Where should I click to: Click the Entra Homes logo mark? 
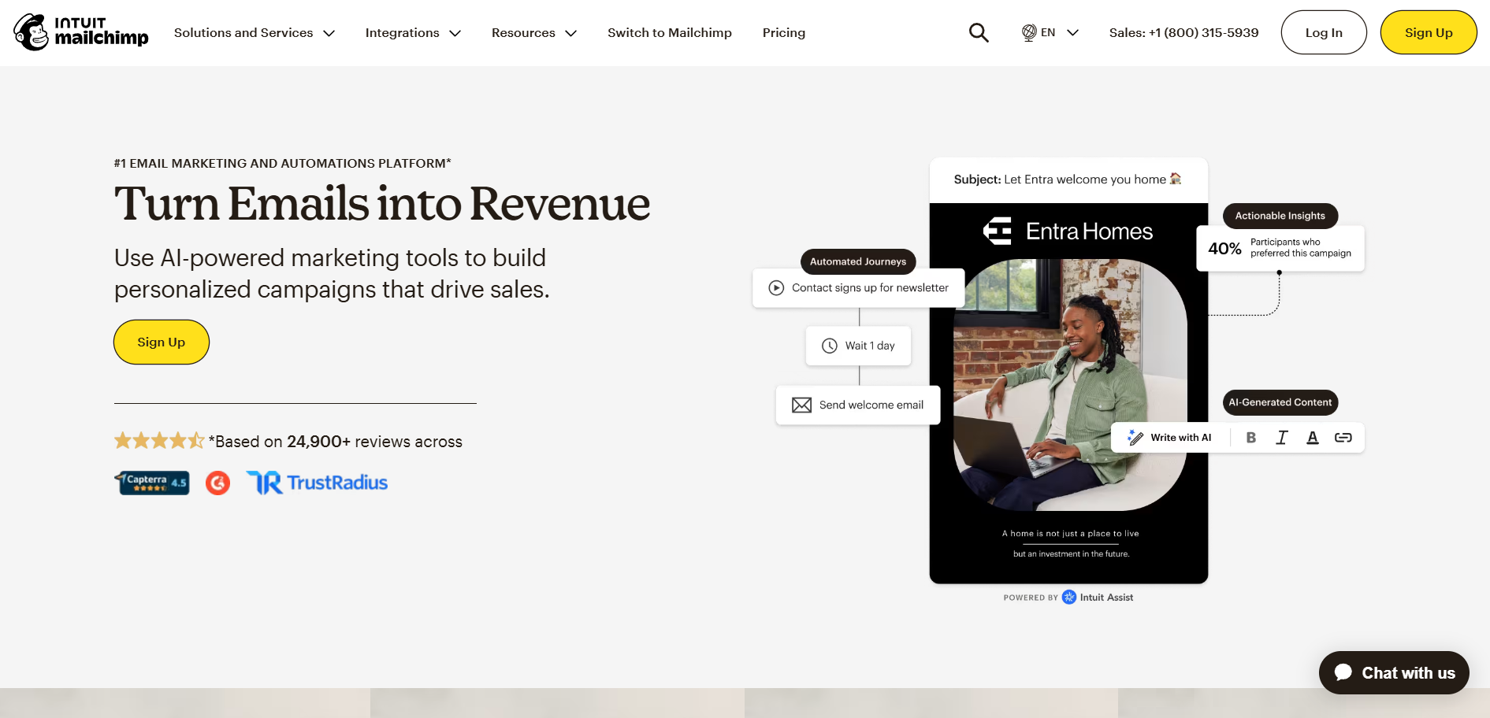998,231
